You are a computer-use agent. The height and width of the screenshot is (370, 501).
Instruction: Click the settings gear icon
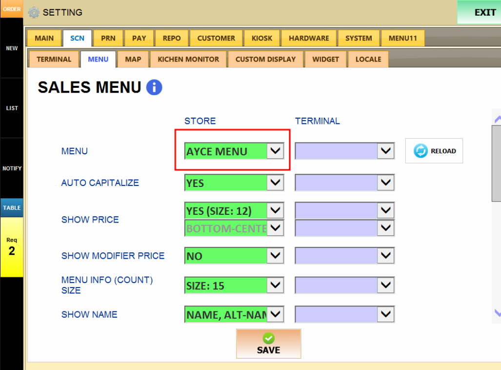pyautogui.click(x=34, y=13)
